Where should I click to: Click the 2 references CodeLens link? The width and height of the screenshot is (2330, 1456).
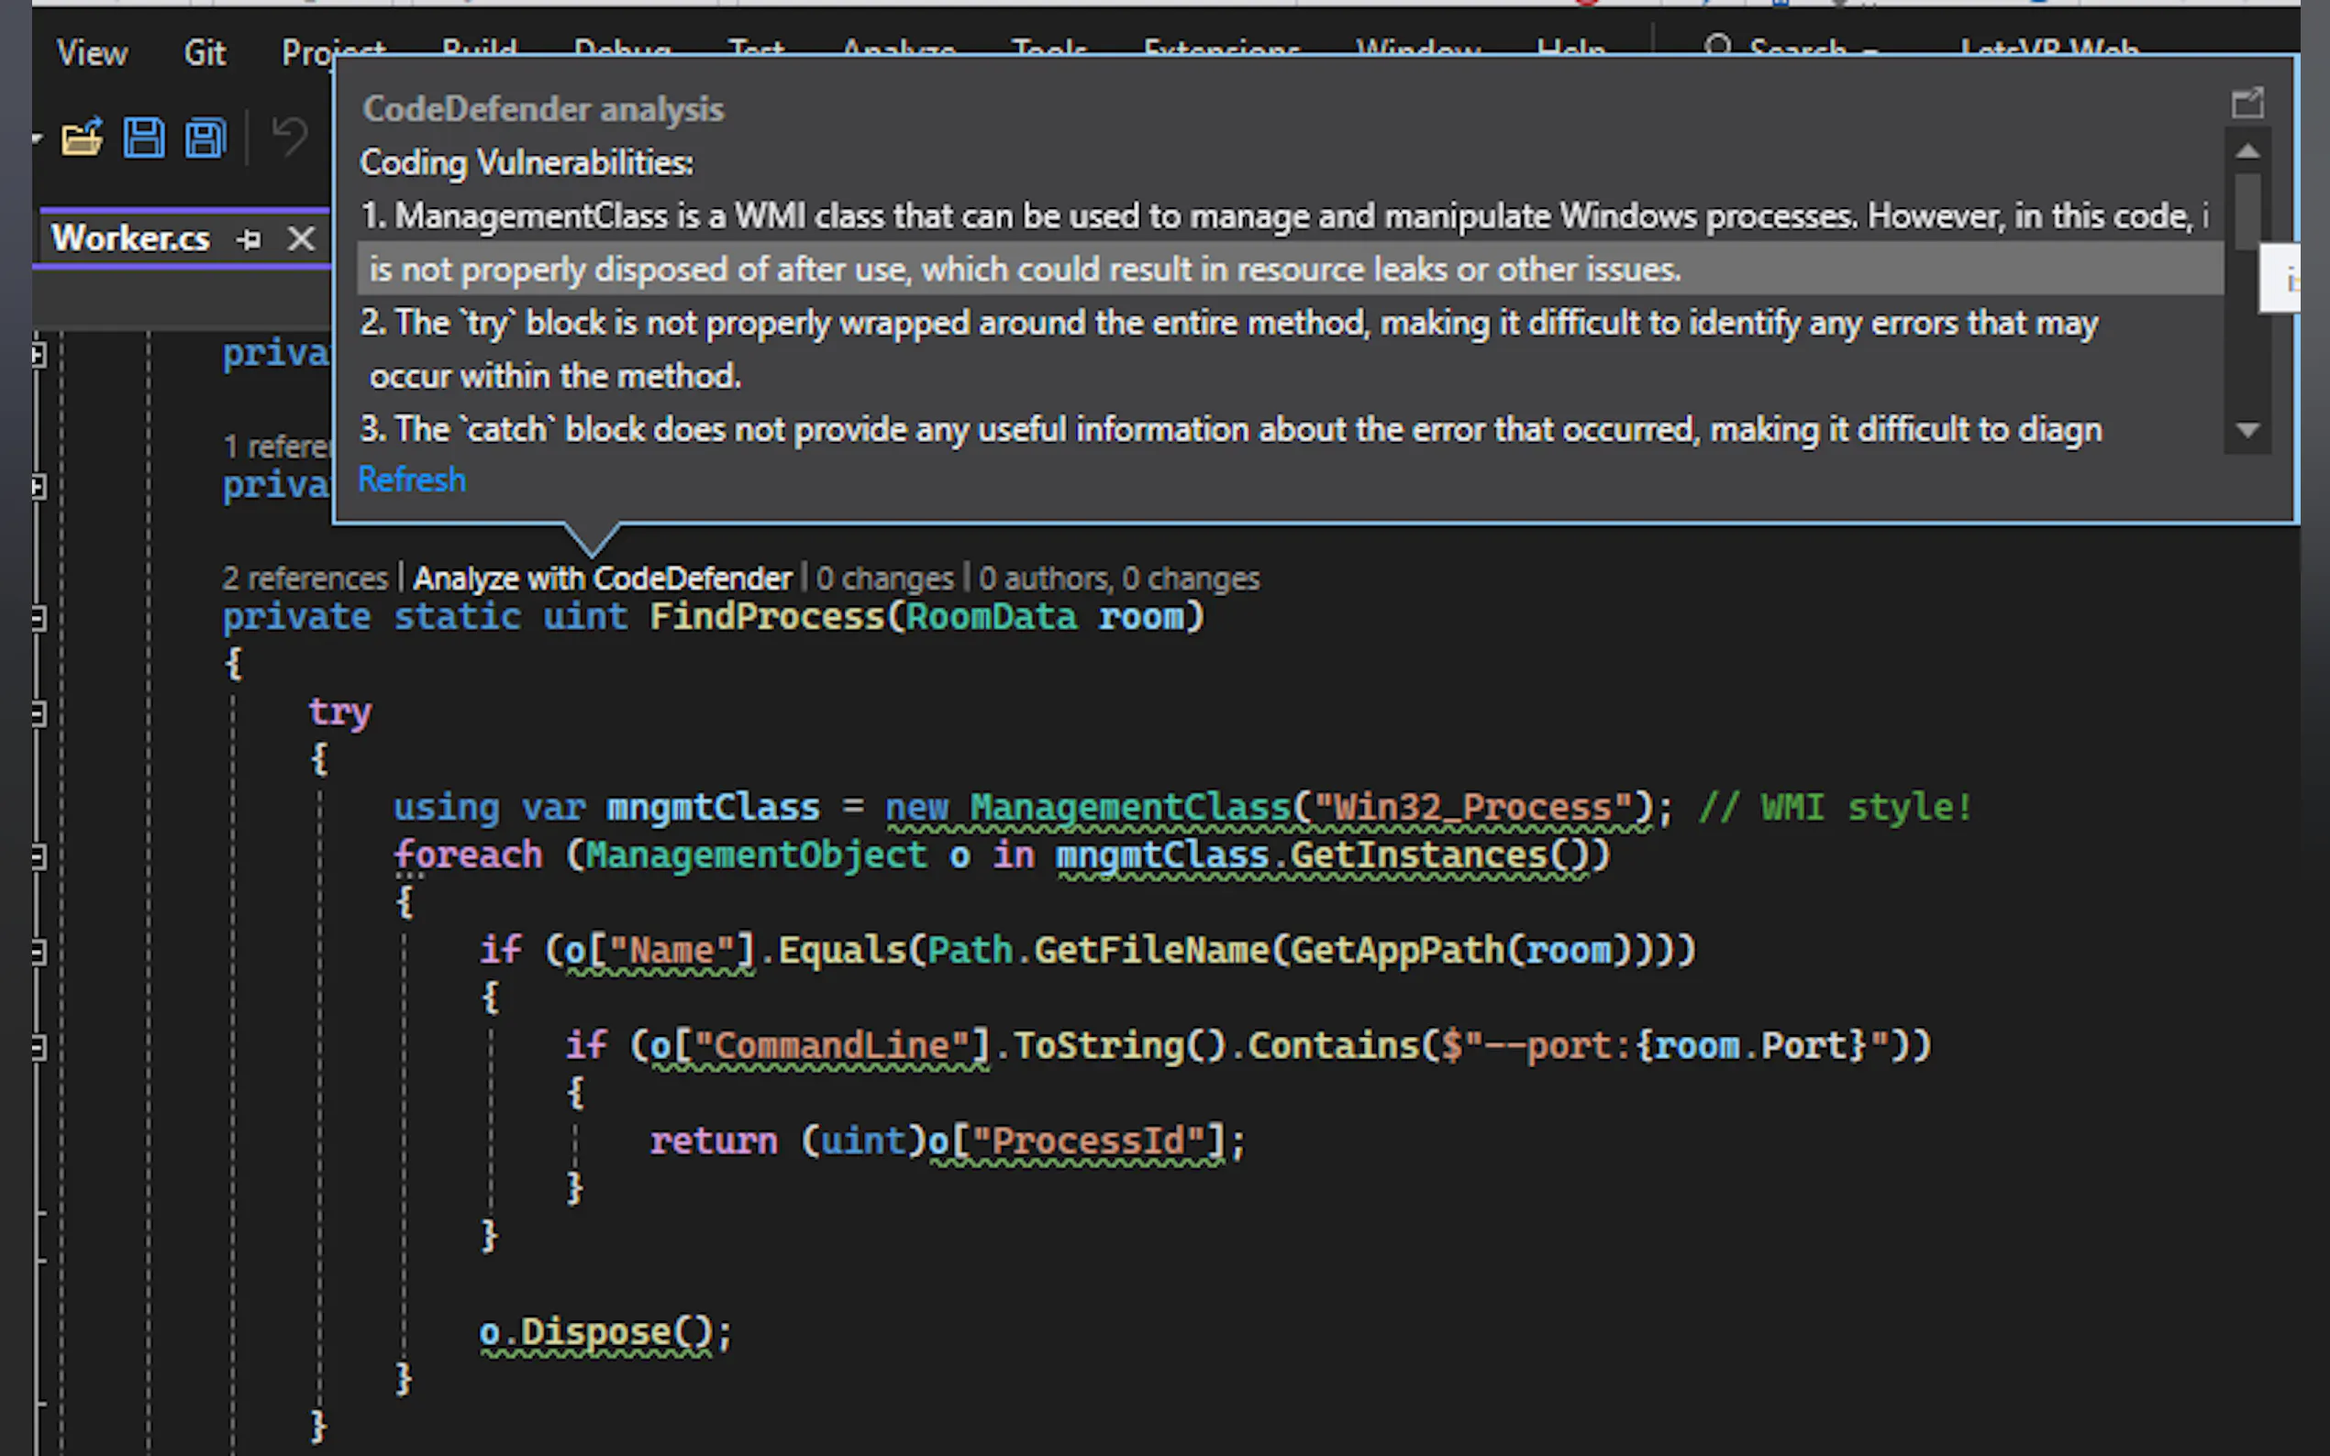tap(305, 578)
